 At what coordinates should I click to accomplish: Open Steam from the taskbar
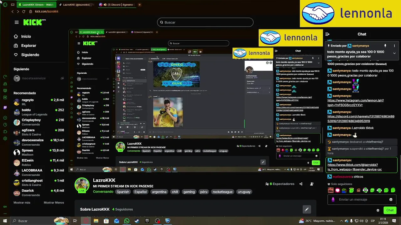click(137, 221)
